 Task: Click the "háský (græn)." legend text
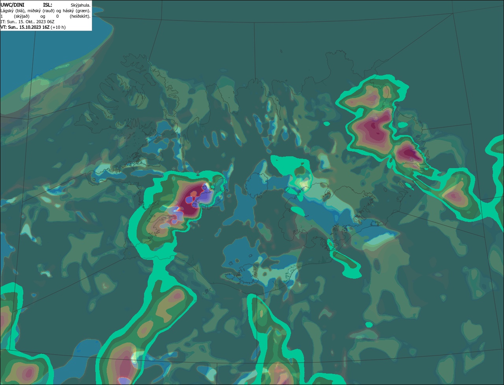point(77,11)
